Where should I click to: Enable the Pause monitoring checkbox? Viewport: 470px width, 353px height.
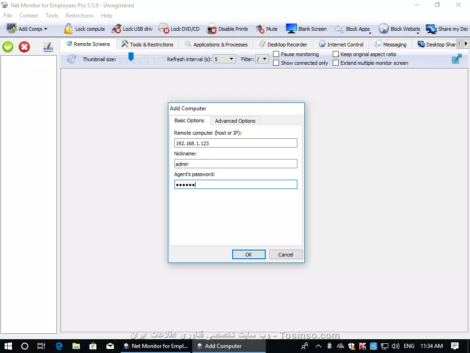pos(276,54)
